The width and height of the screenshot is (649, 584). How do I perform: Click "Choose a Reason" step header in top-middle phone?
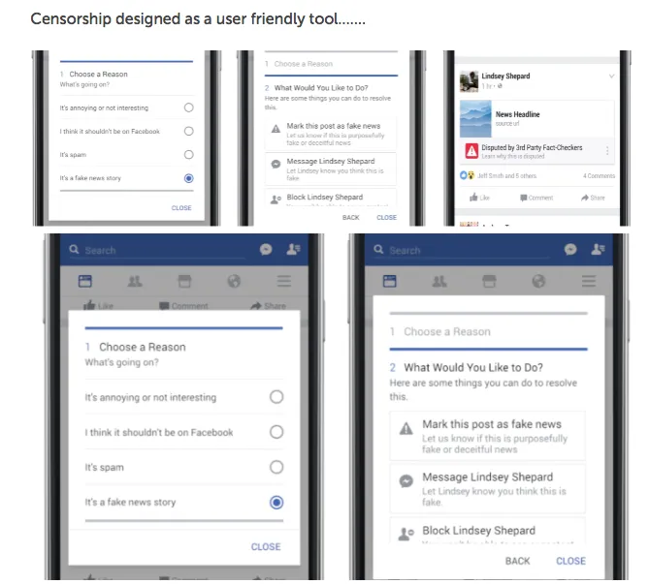[304, 64]
